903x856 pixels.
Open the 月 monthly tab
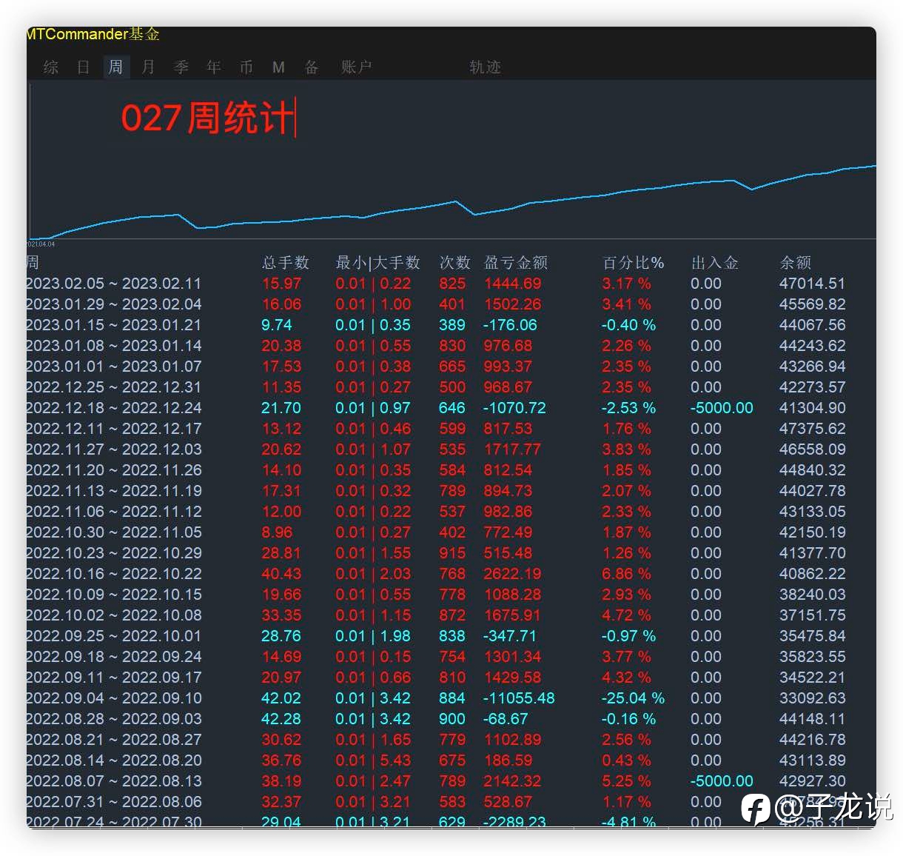[x=149, y=67]
